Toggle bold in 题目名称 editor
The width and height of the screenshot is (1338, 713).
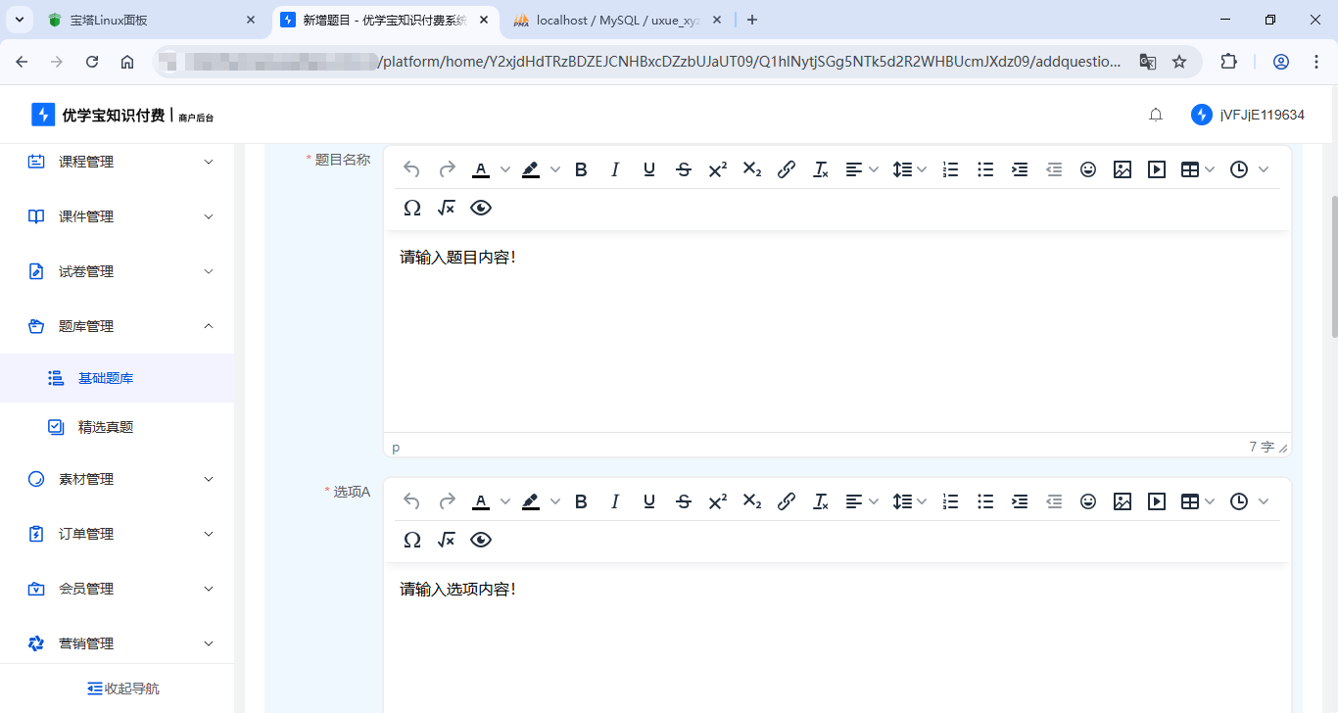click(x=581, y=169)
